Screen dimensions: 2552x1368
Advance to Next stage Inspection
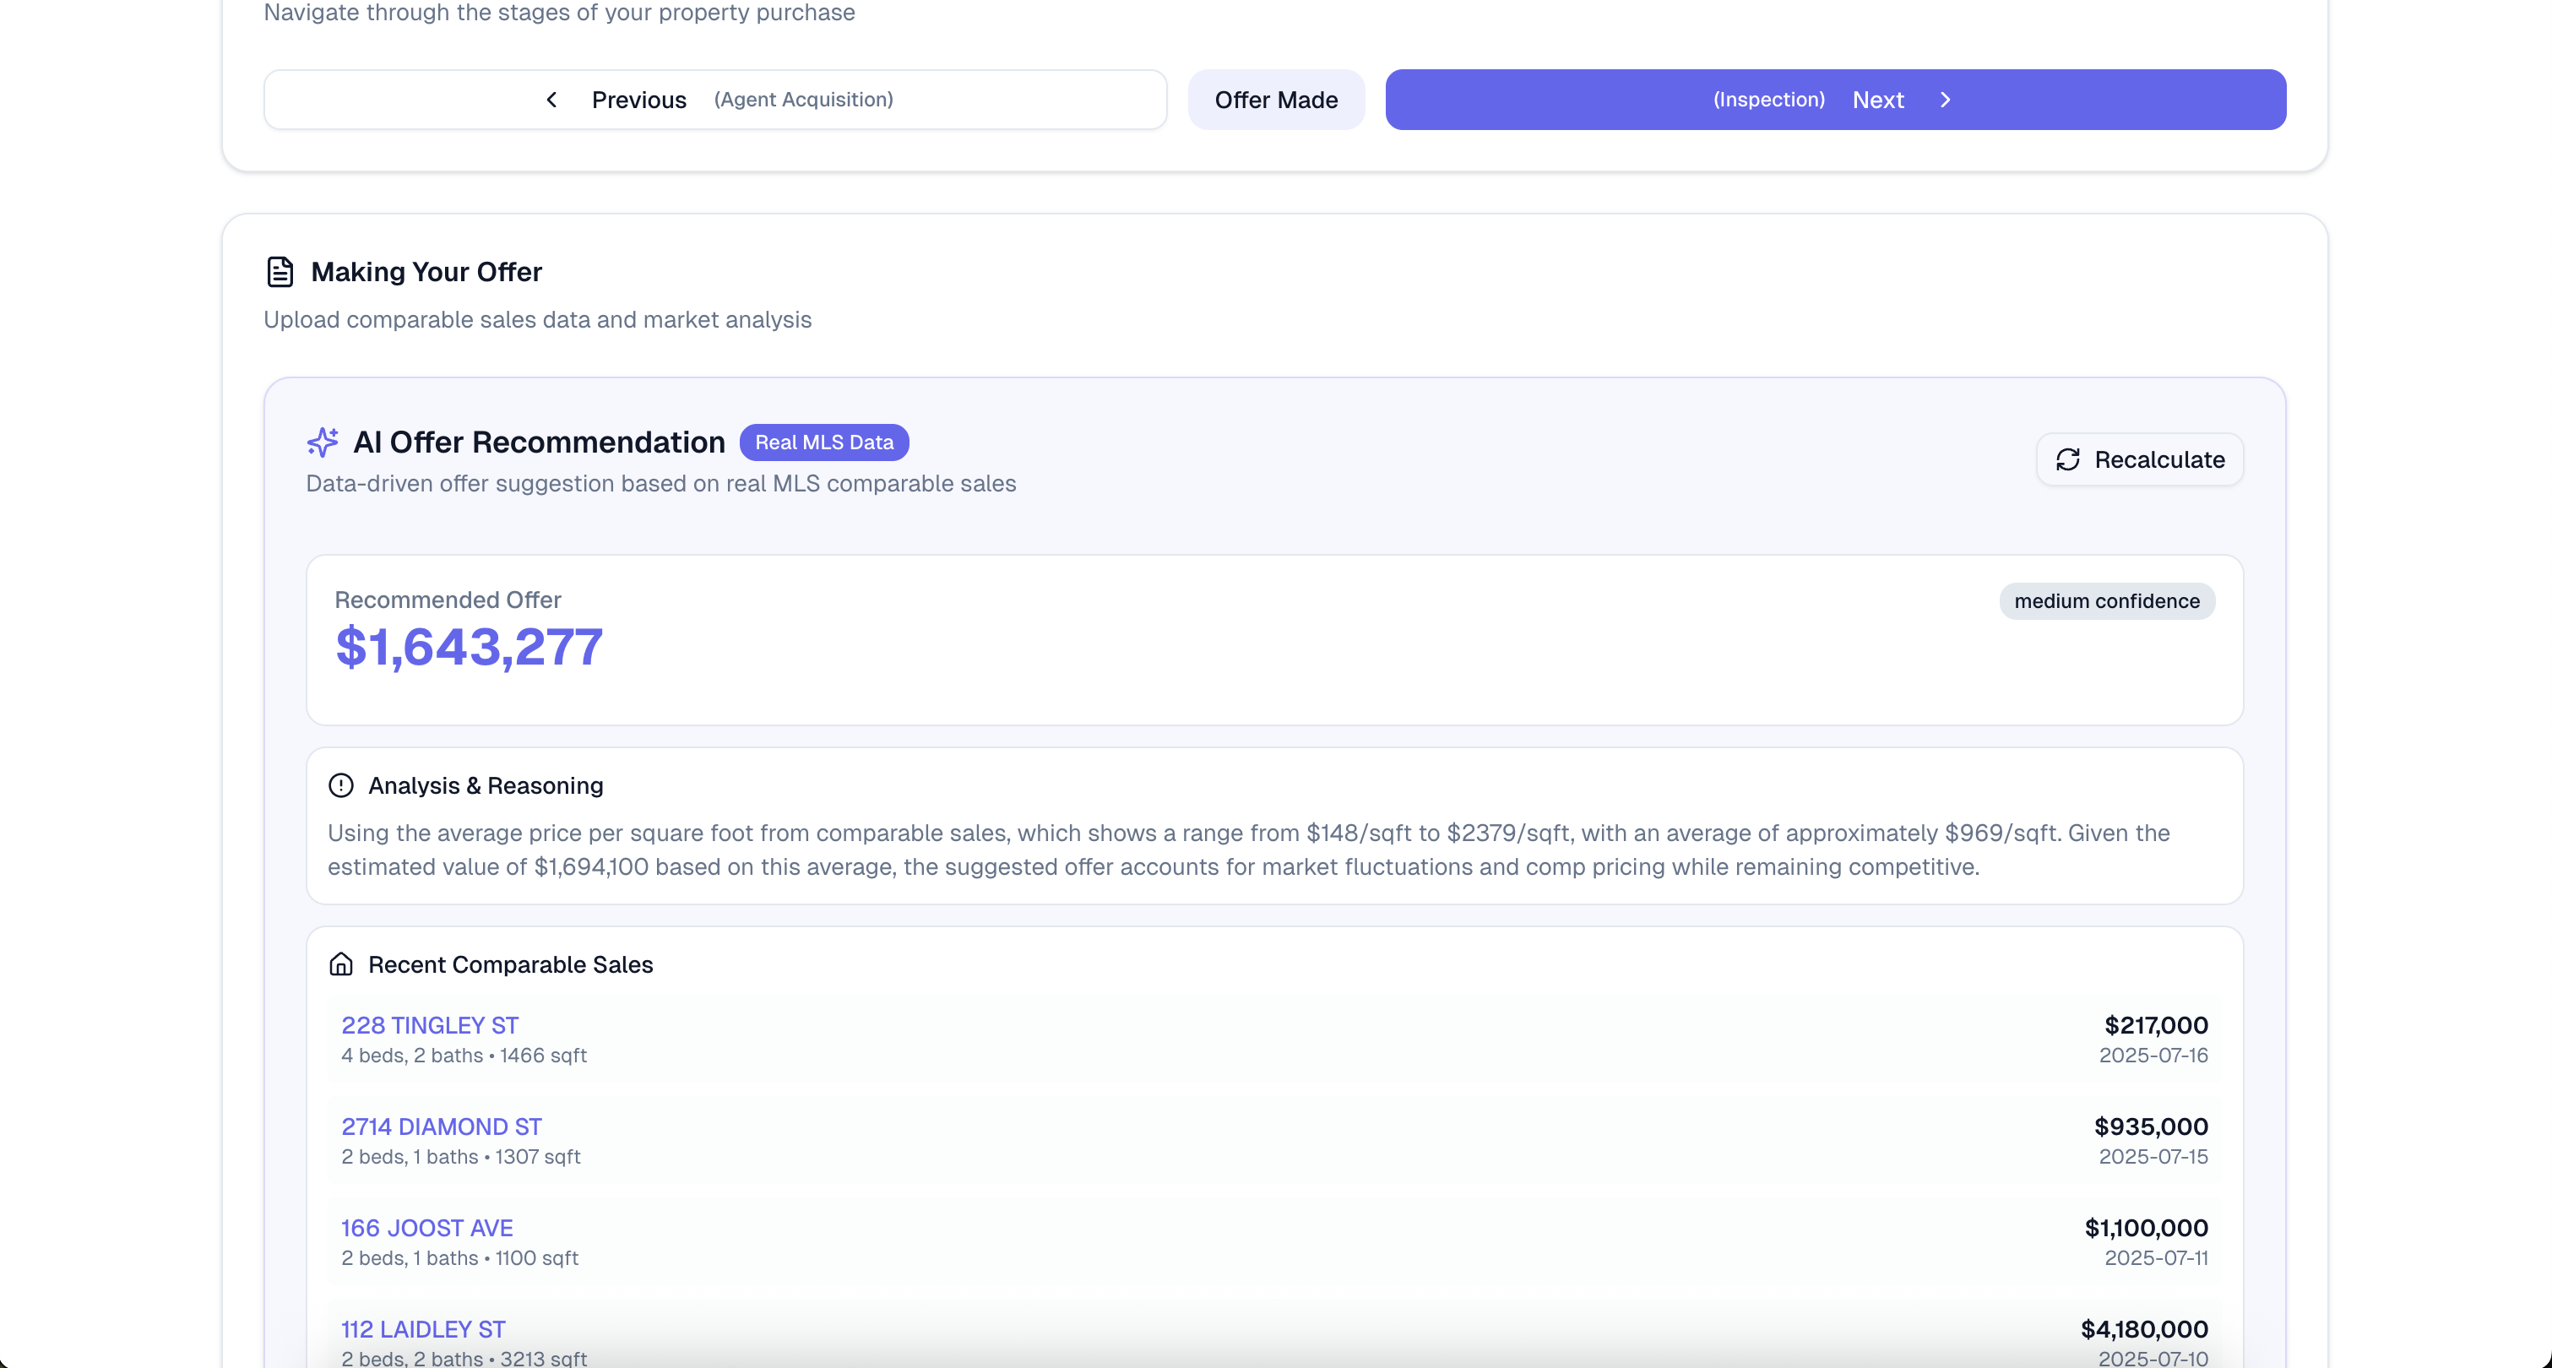tap(1835, 100)
